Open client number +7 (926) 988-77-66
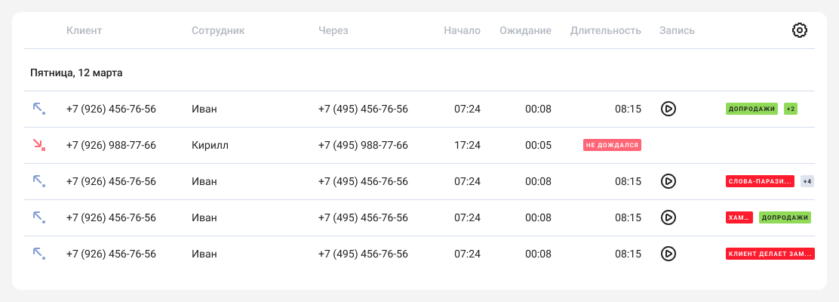The image size is (839, 302). [x=111, y=145]
